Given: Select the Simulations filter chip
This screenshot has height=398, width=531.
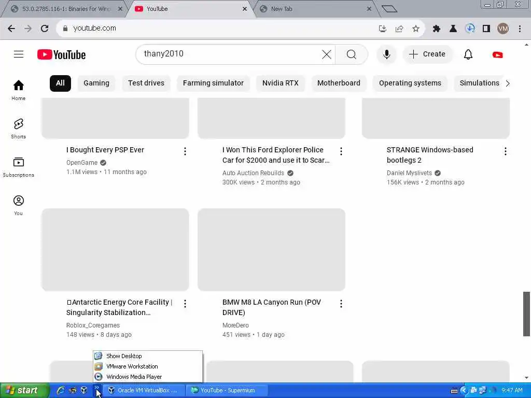Looking at the screenshot, I should 479,83.
